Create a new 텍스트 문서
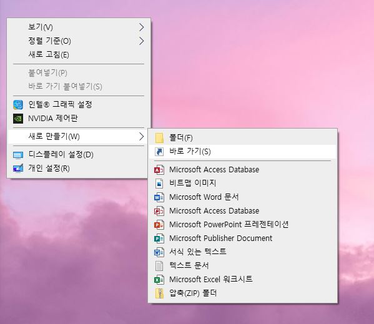This screenshot has width=374, height=324. tap(242, 265)
